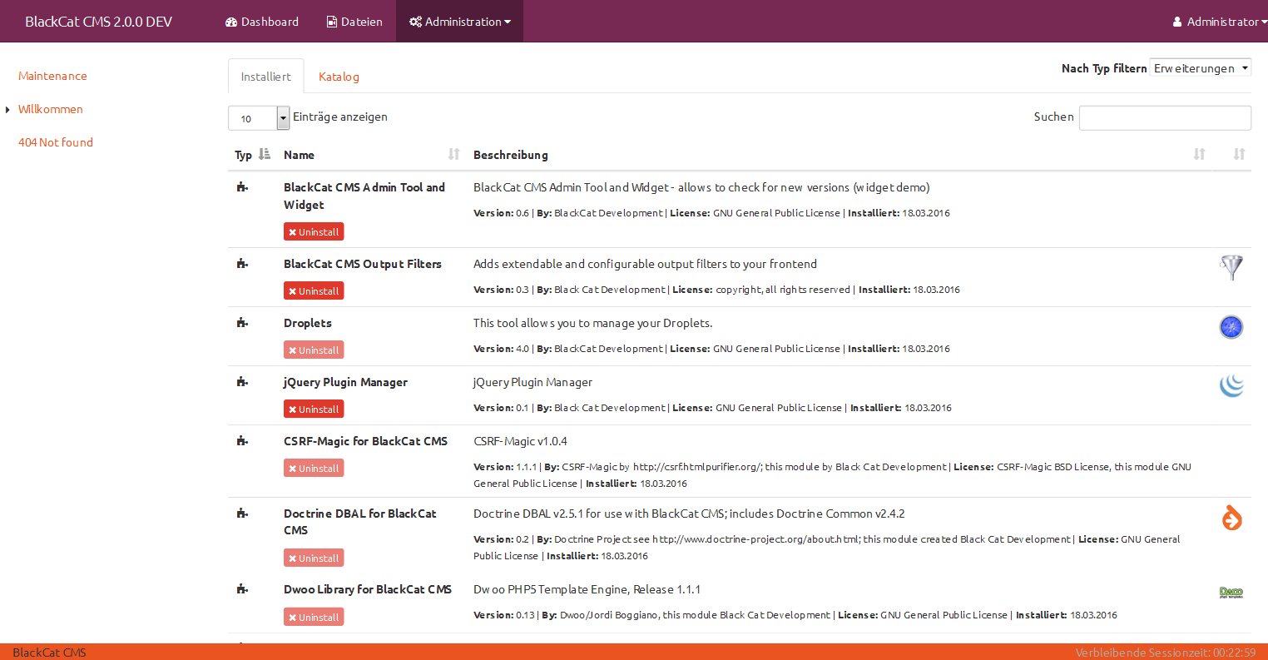Click the jQuery swirl logo icon
Viewport: 1268px width, 660px height.
pos(1231,385)
